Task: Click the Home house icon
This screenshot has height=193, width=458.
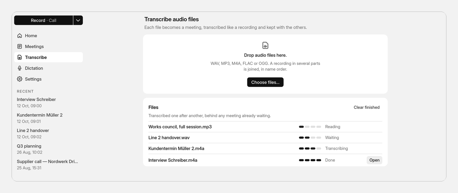Action: (19, 36)
